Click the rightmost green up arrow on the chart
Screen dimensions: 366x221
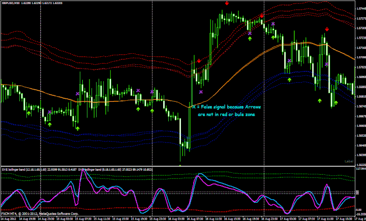click(x=336, y=102)
